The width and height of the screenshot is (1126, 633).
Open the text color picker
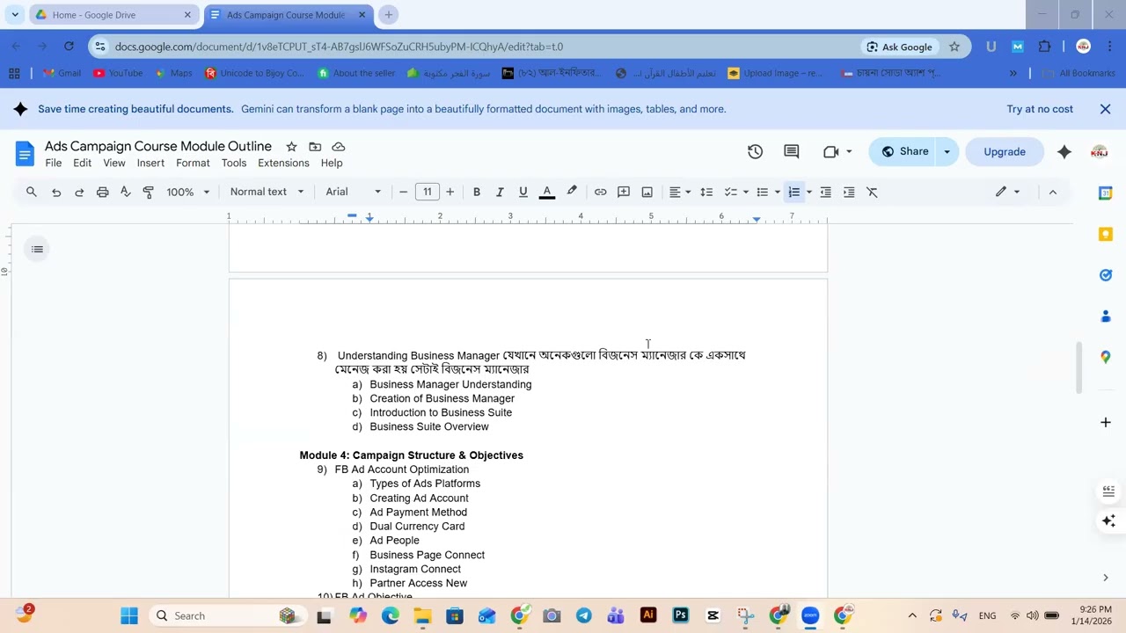tap(546, 192)
